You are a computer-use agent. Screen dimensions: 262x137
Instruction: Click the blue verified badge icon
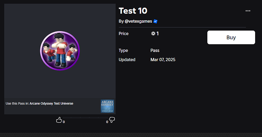click(155, 21)
